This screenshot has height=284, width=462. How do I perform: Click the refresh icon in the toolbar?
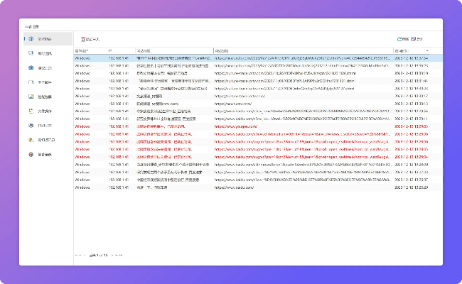coord(400,38)
